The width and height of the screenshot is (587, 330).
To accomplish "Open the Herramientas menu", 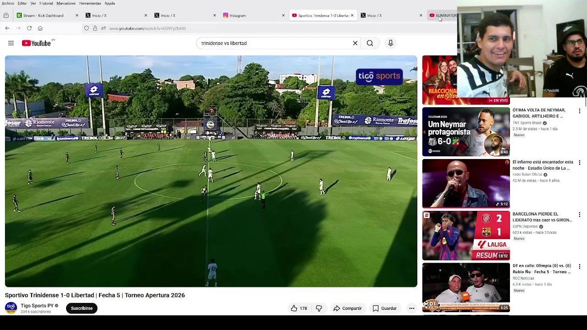I will (90, 3).
